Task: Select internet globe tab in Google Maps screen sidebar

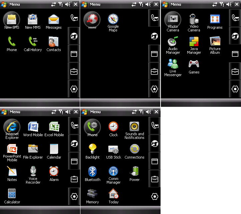Action: [154, 36]
